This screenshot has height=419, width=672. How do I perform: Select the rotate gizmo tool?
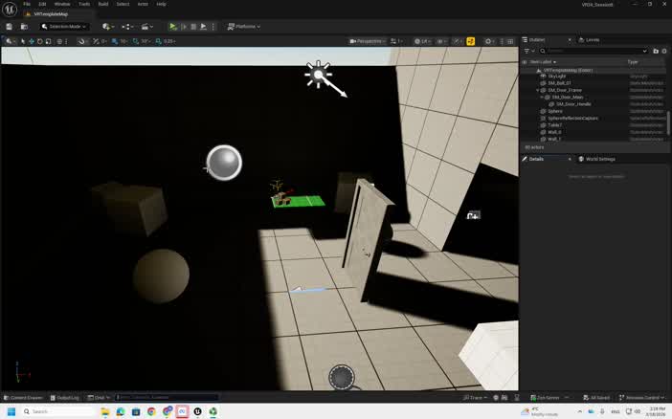tap(39, 41)
